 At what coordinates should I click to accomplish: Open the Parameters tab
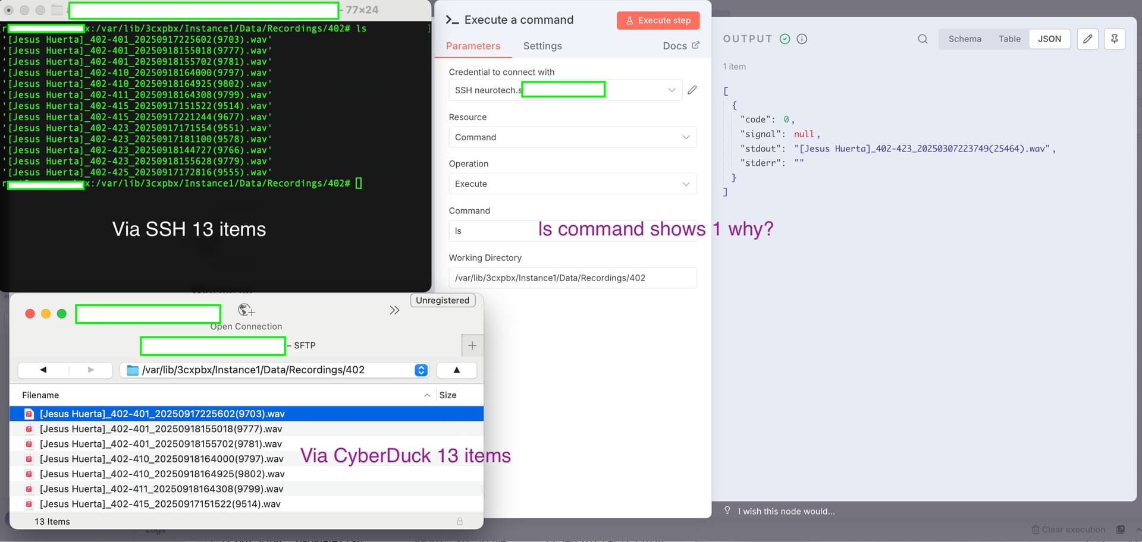point(473,46)
